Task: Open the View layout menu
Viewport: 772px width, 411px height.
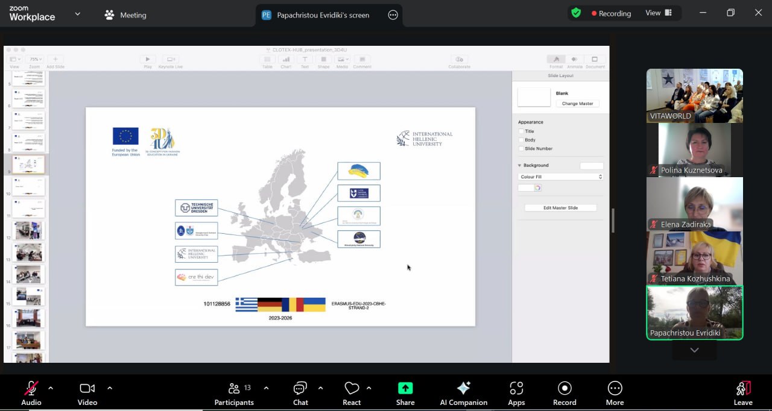Action: [x=658, y=13]
